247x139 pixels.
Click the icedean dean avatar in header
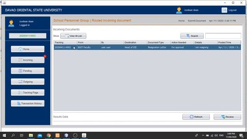coord(179,10)
